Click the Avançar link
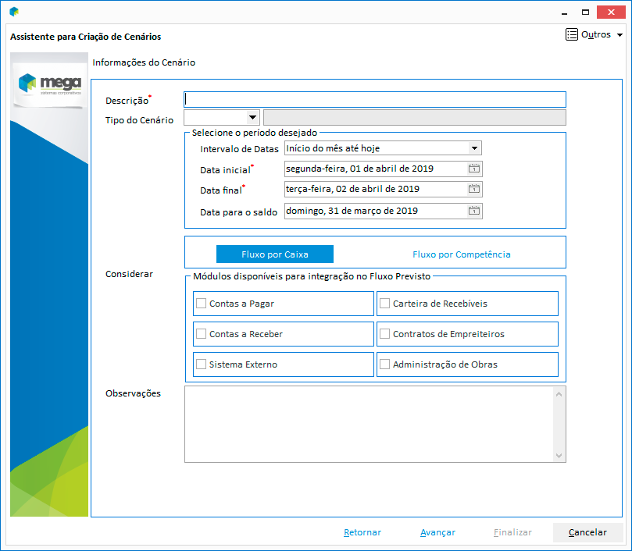 coord(437,532)
